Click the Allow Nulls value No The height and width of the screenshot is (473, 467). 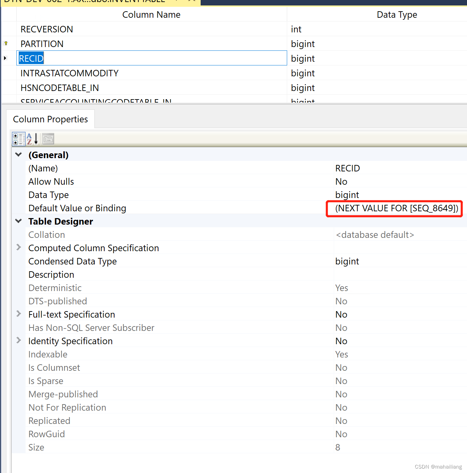341,182
